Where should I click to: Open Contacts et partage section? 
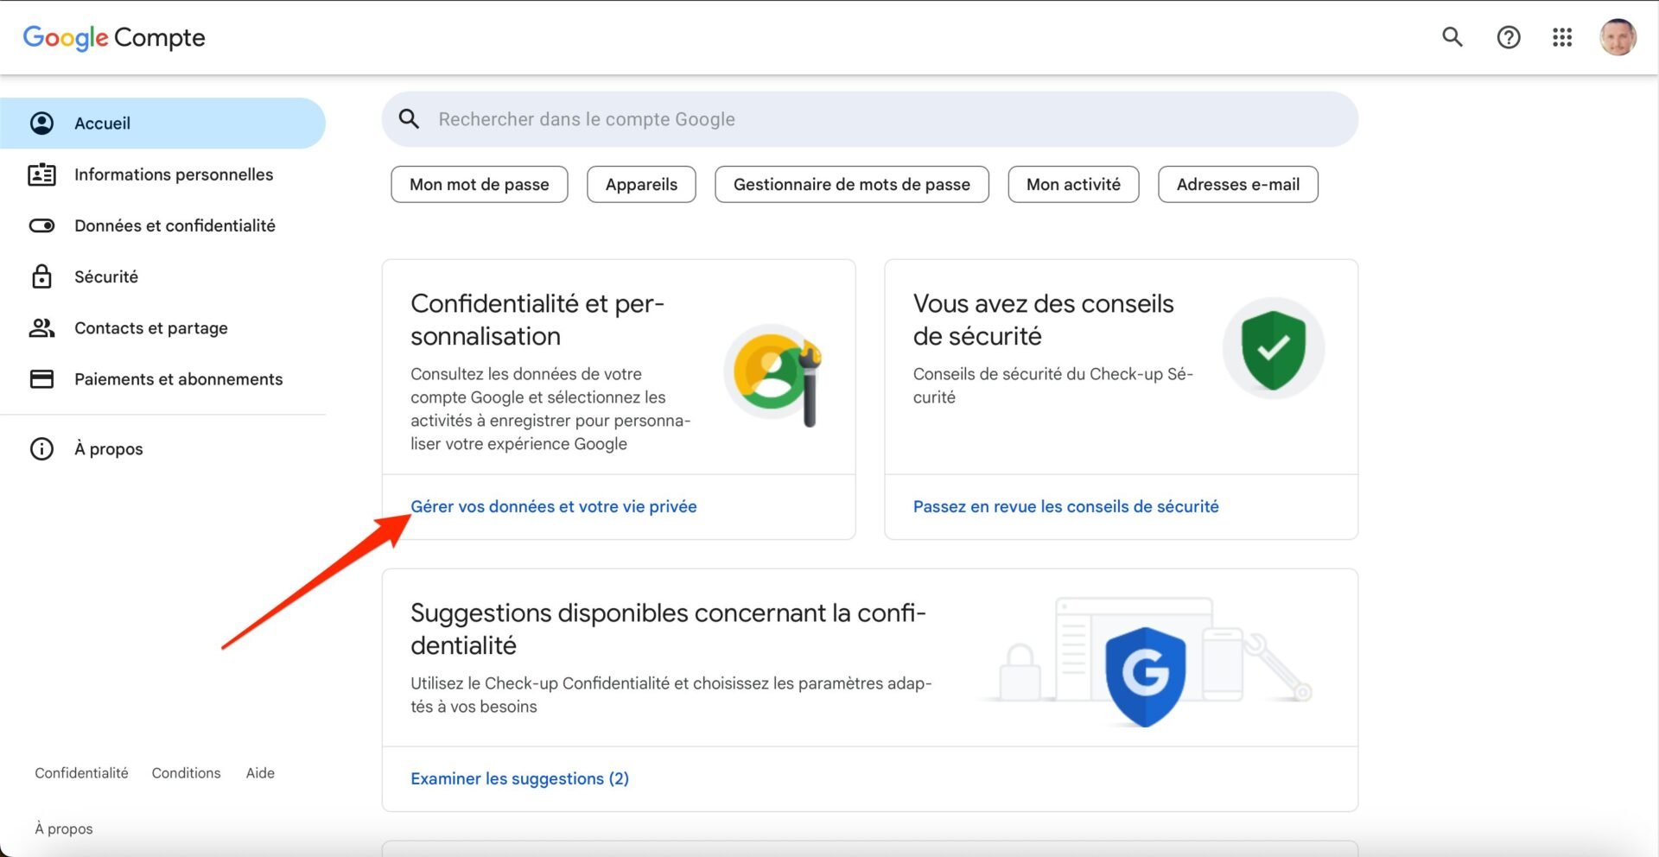coord(162,327)
